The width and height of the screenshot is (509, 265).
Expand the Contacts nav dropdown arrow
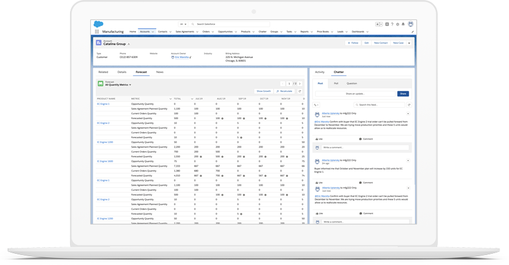coord(170,32)
